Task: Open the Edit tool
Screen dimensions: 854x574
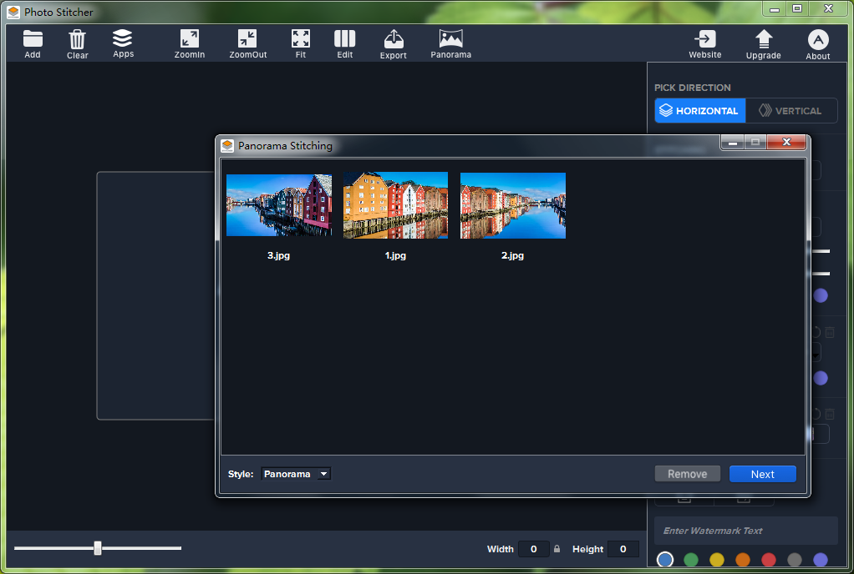Action: pyautogui.click(x=344, y=39)
